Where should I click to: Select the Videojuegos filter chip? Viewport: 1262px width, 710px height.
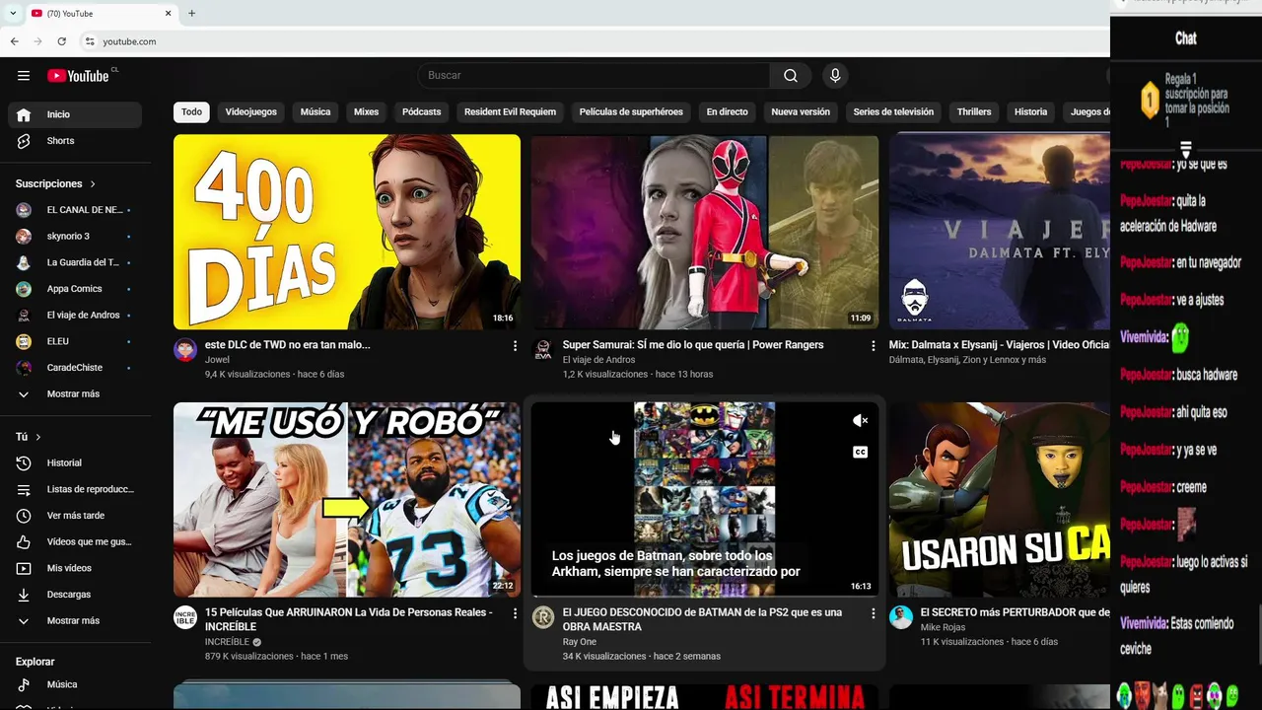251,111
